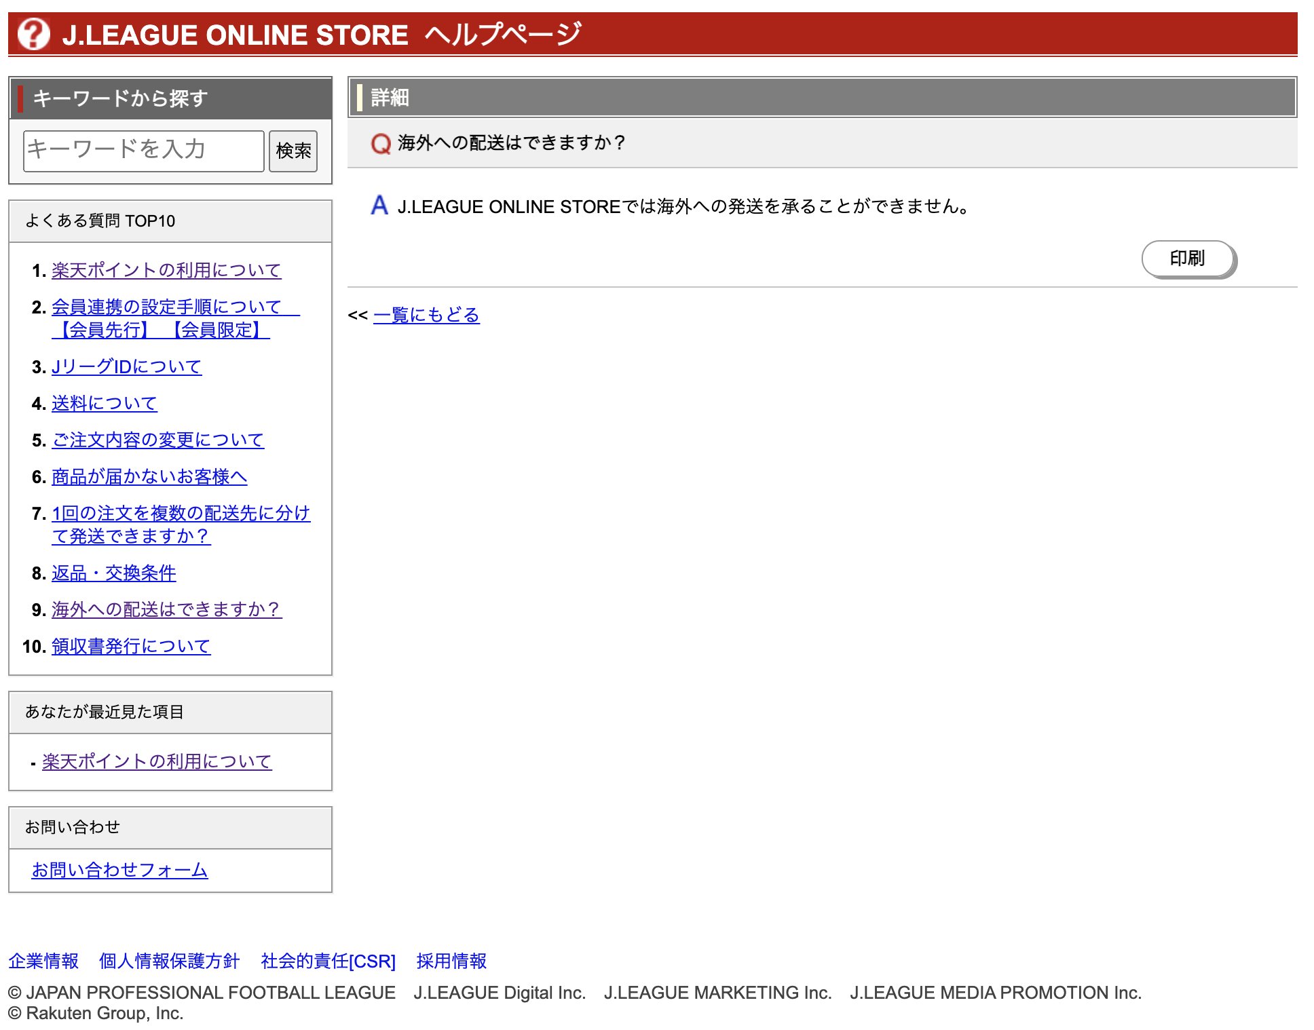Click the 印刷 print button
The height and width of the screenshot is (1030, 1314).
pos(1188,259)
